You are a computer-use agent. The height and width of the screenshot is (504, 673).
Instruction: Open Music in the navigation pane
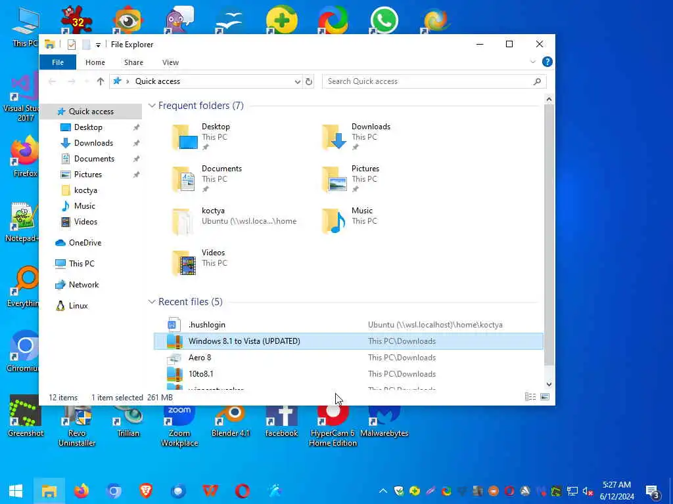[85, 206]
